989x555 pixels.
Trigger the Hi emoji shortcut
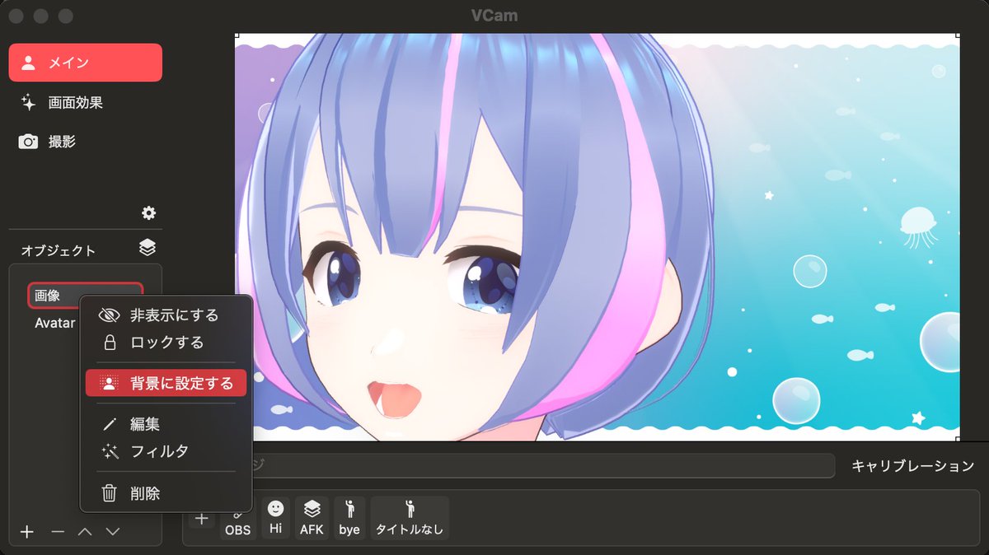(275, 519)
